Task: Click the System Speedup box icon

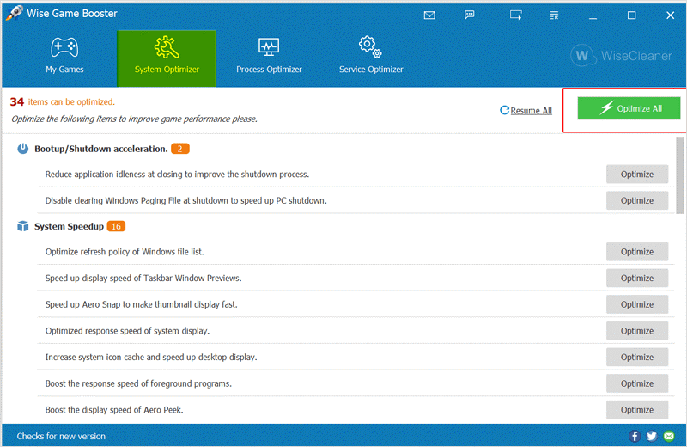Action: click(23, 226)
